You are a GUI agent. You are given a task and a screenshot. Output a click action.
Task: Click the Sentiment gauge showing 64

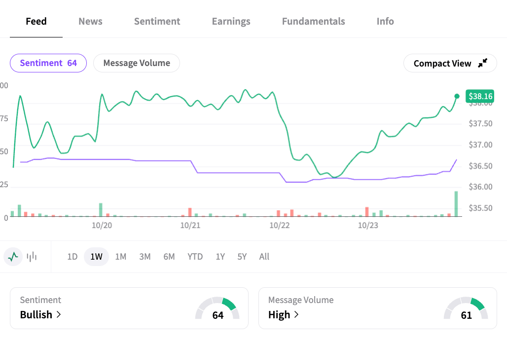(217, 309)
